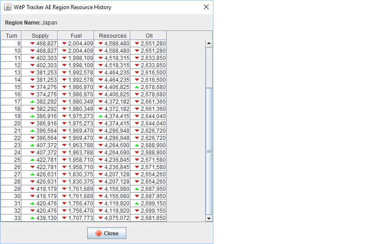Screen dimensions: 372x244
Task: Click Fuel value 1,992,578 in turn 14
Action: point(81,80)
